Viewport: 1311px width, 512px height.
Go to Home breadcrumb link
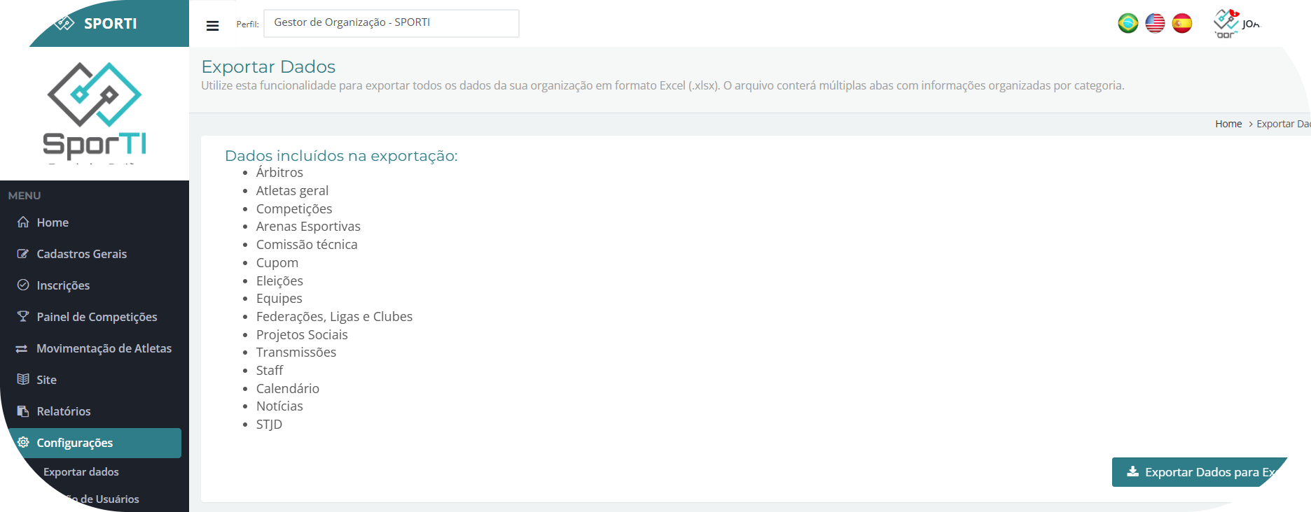(x=1228, y=124)
